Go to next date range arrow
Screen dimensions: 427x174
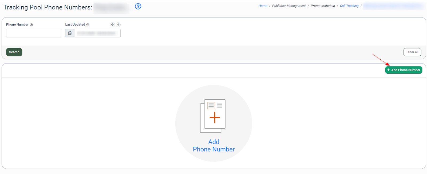(118, 24)
